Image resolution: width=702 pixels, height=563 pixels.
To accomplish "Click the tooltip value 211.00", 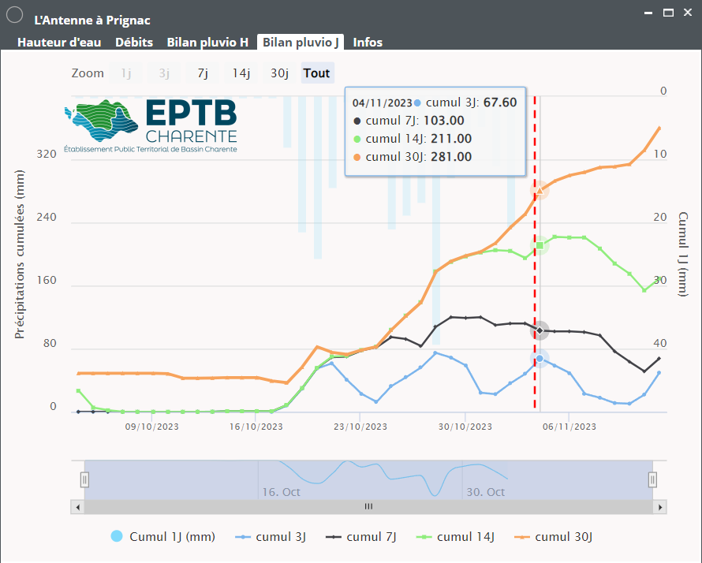I will point(451,139).
